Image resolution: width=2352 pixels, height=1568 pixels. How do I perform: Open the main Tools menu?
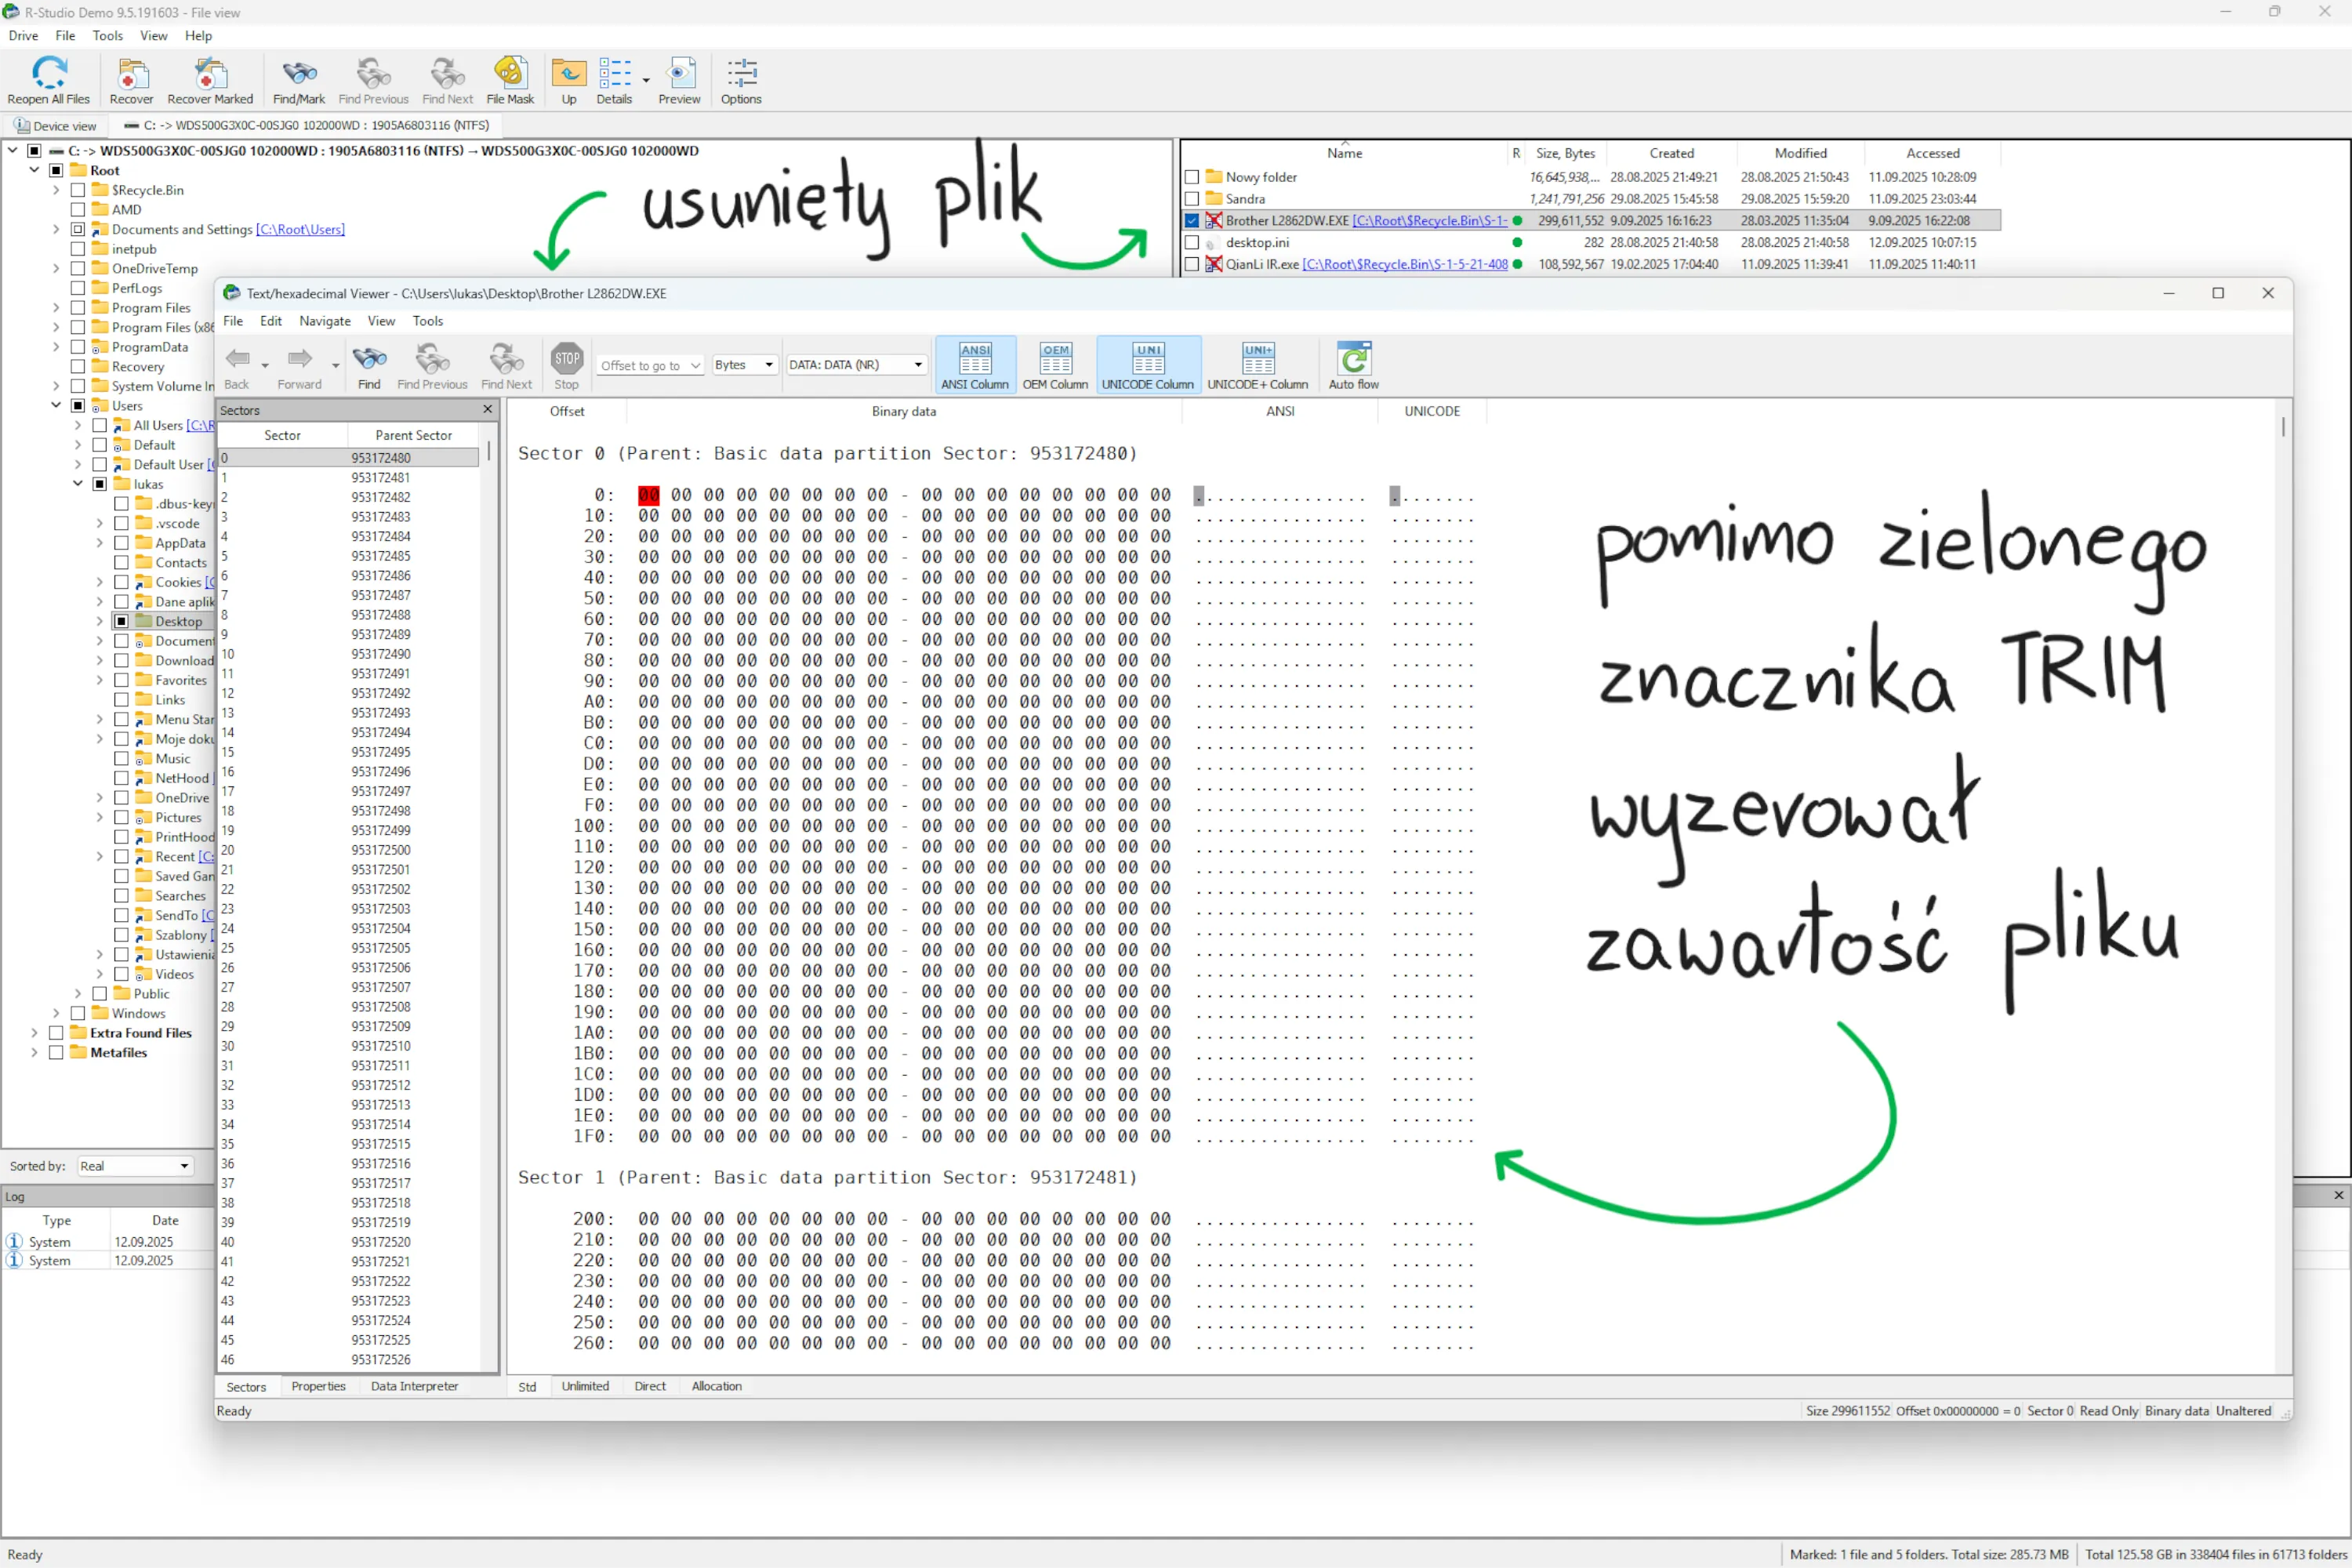(x=108, y=36)
